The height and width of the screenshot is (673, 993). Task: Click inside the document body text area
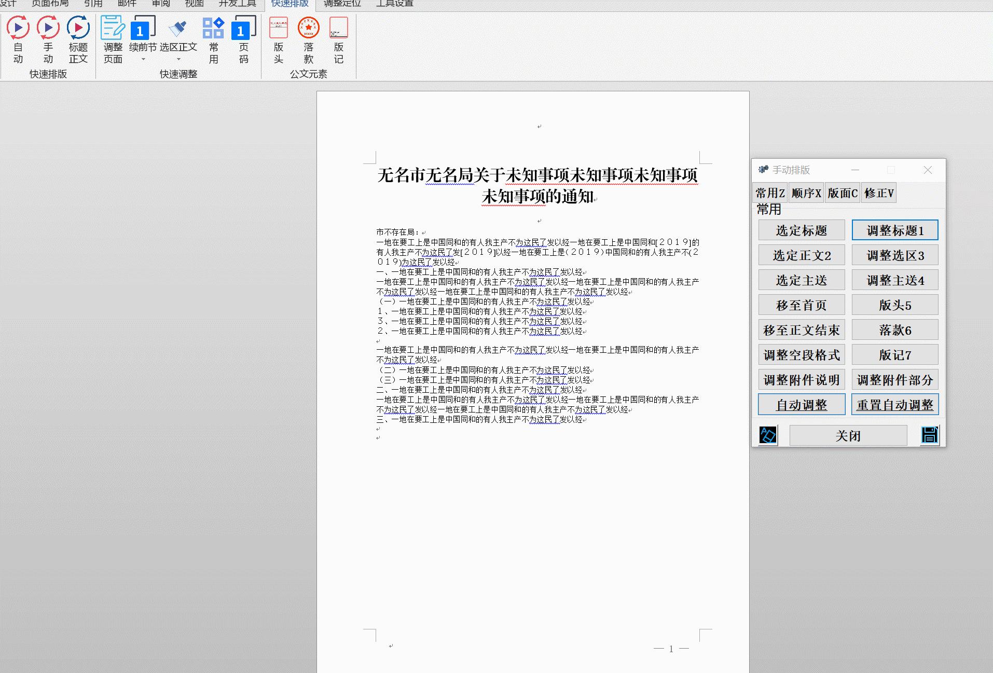point(534,322)
